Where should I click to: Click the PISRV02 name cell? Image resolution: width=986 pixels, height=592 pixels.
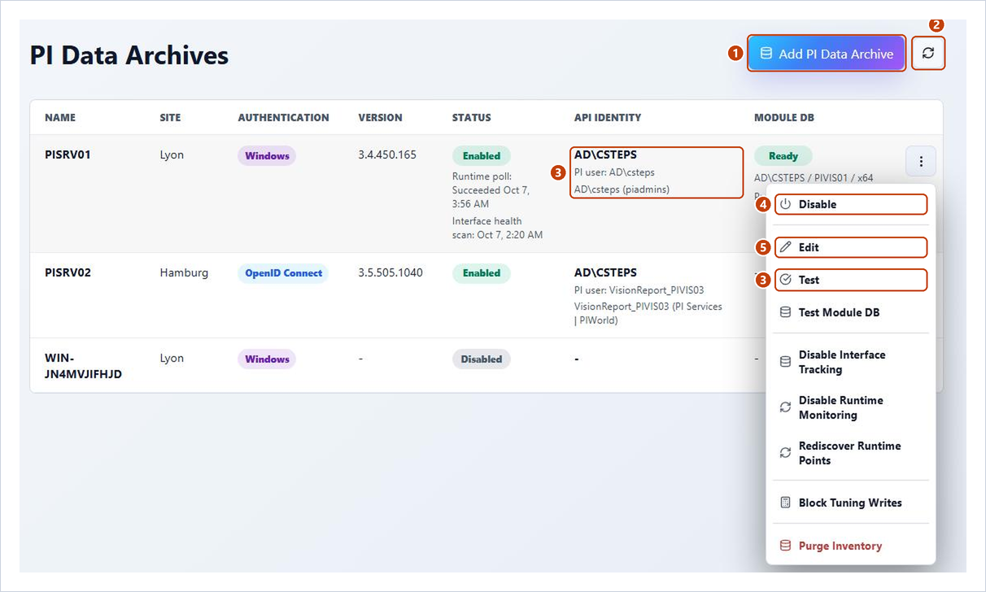tap(68, 272)
